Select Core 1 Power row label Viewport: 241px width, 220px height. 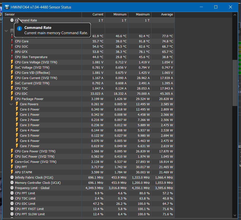point(30,114)
